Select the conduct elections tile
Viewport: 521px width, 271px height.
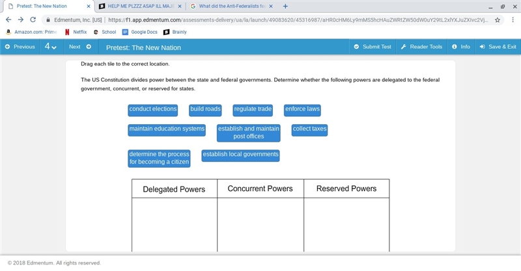[x=153, y=110]
